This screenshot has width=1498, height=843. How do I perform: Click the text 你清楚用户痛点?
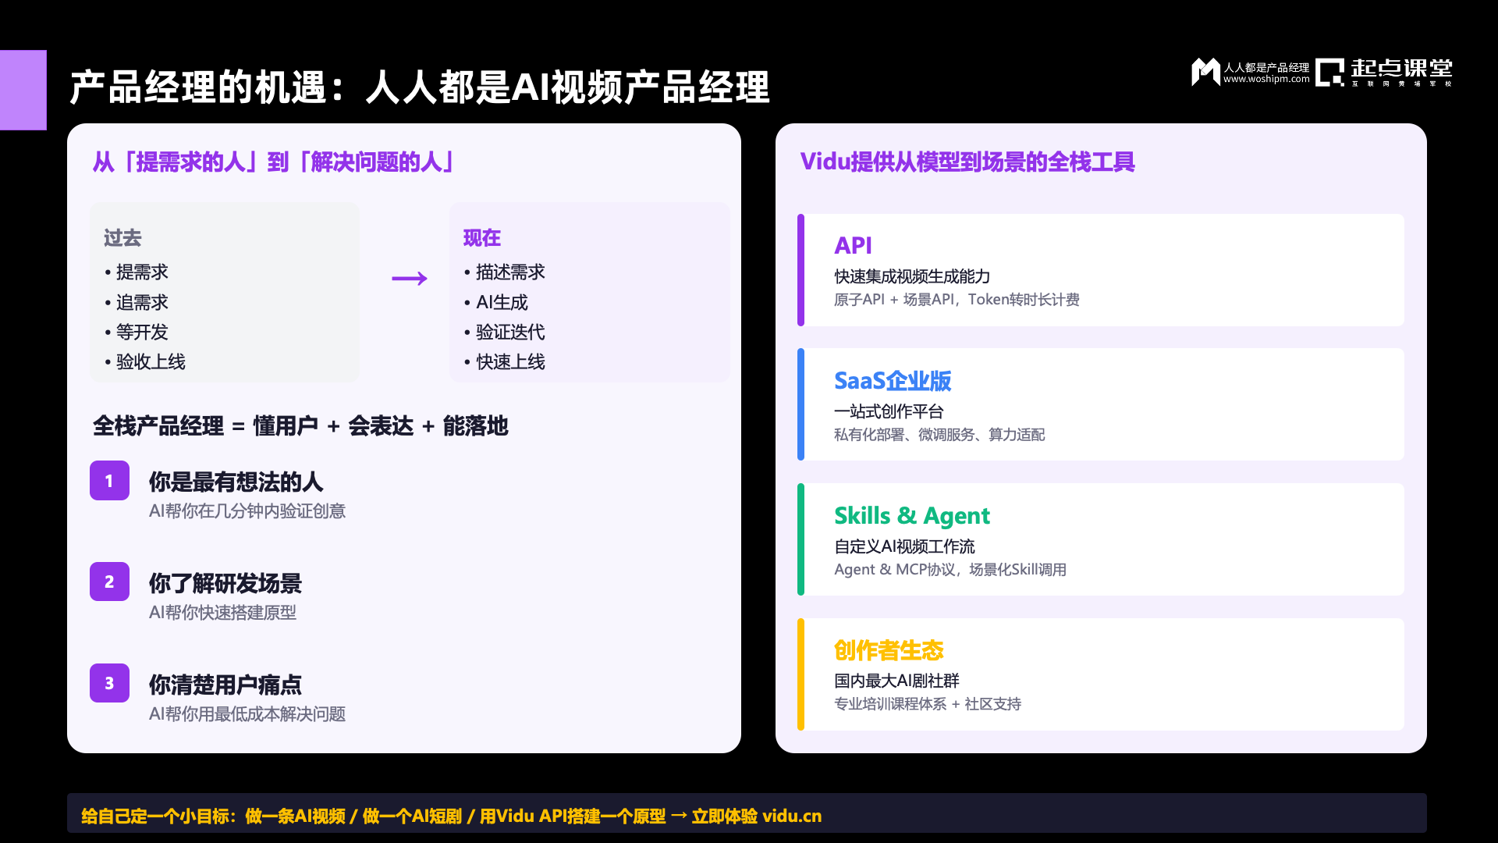tap(225, 685)
